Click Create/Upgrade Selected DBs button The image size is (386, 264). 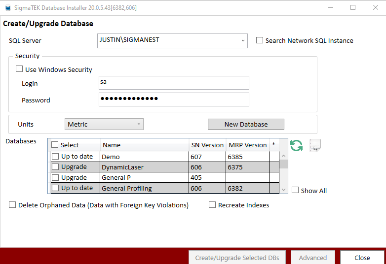pyautogui.click(x=237, y=258)
